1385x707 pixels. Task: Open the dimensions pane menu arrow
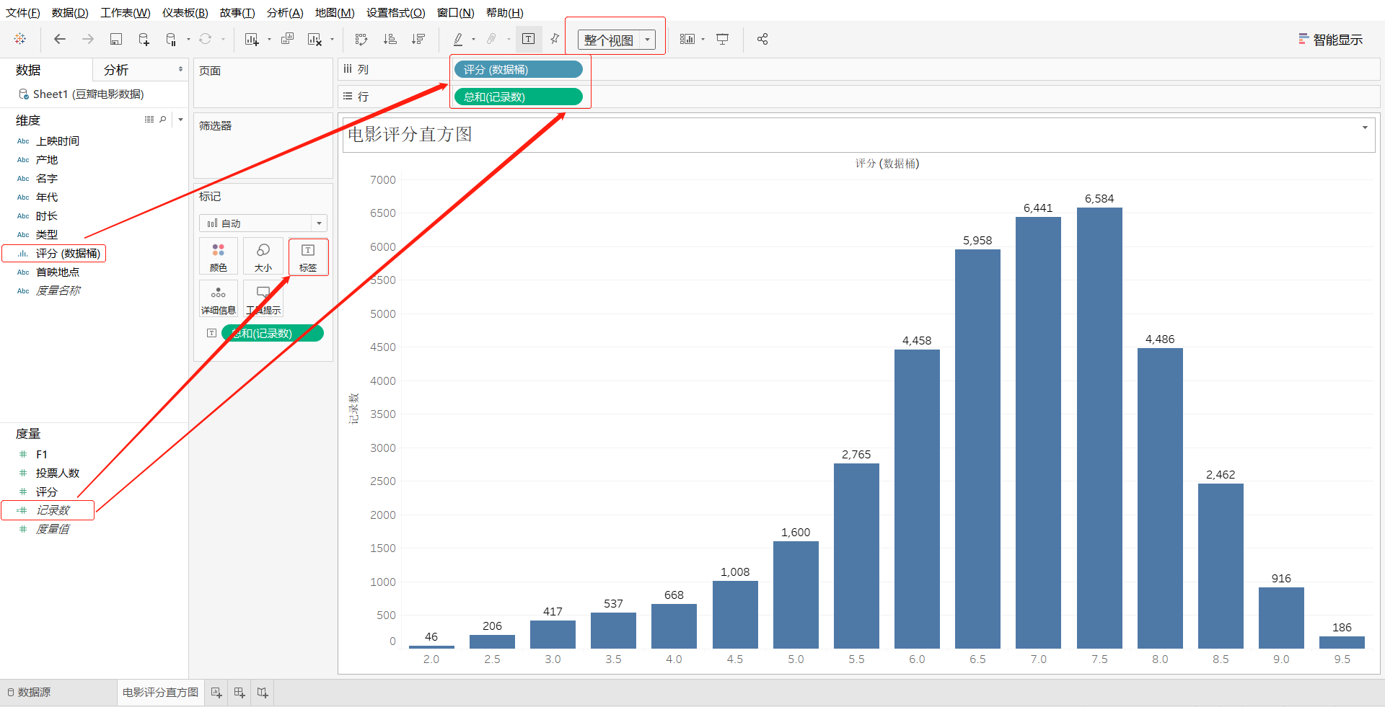point(180,120)
